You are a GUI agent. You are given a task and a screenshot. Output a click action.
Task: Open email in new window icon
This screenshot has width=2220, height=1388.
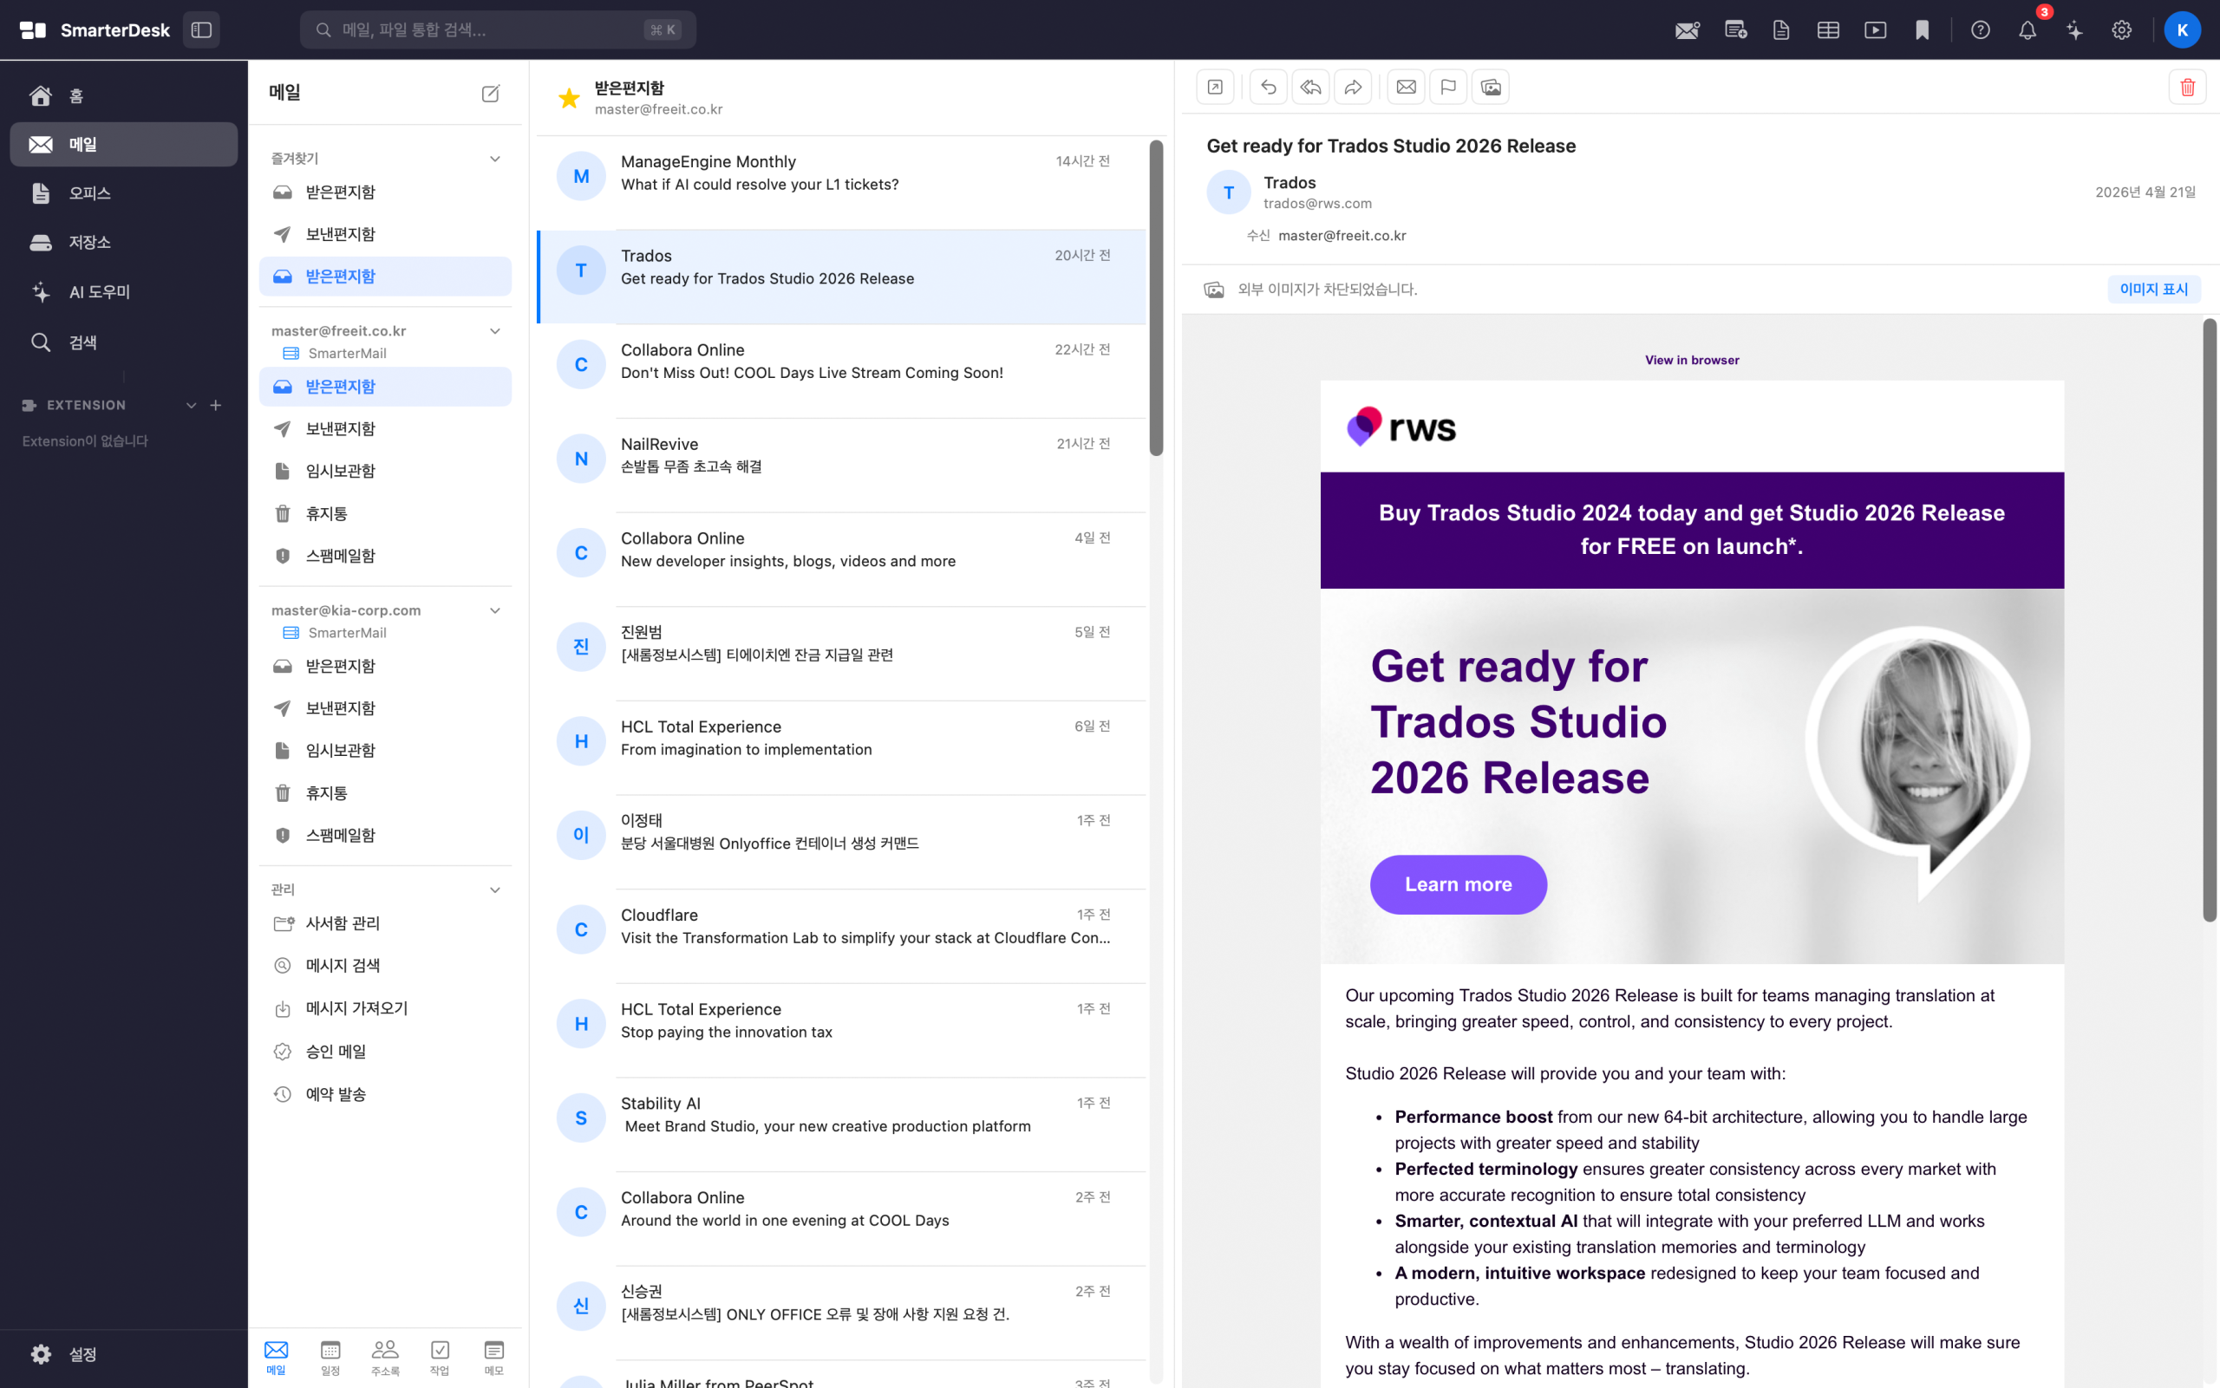click(x=1215, y=88)
